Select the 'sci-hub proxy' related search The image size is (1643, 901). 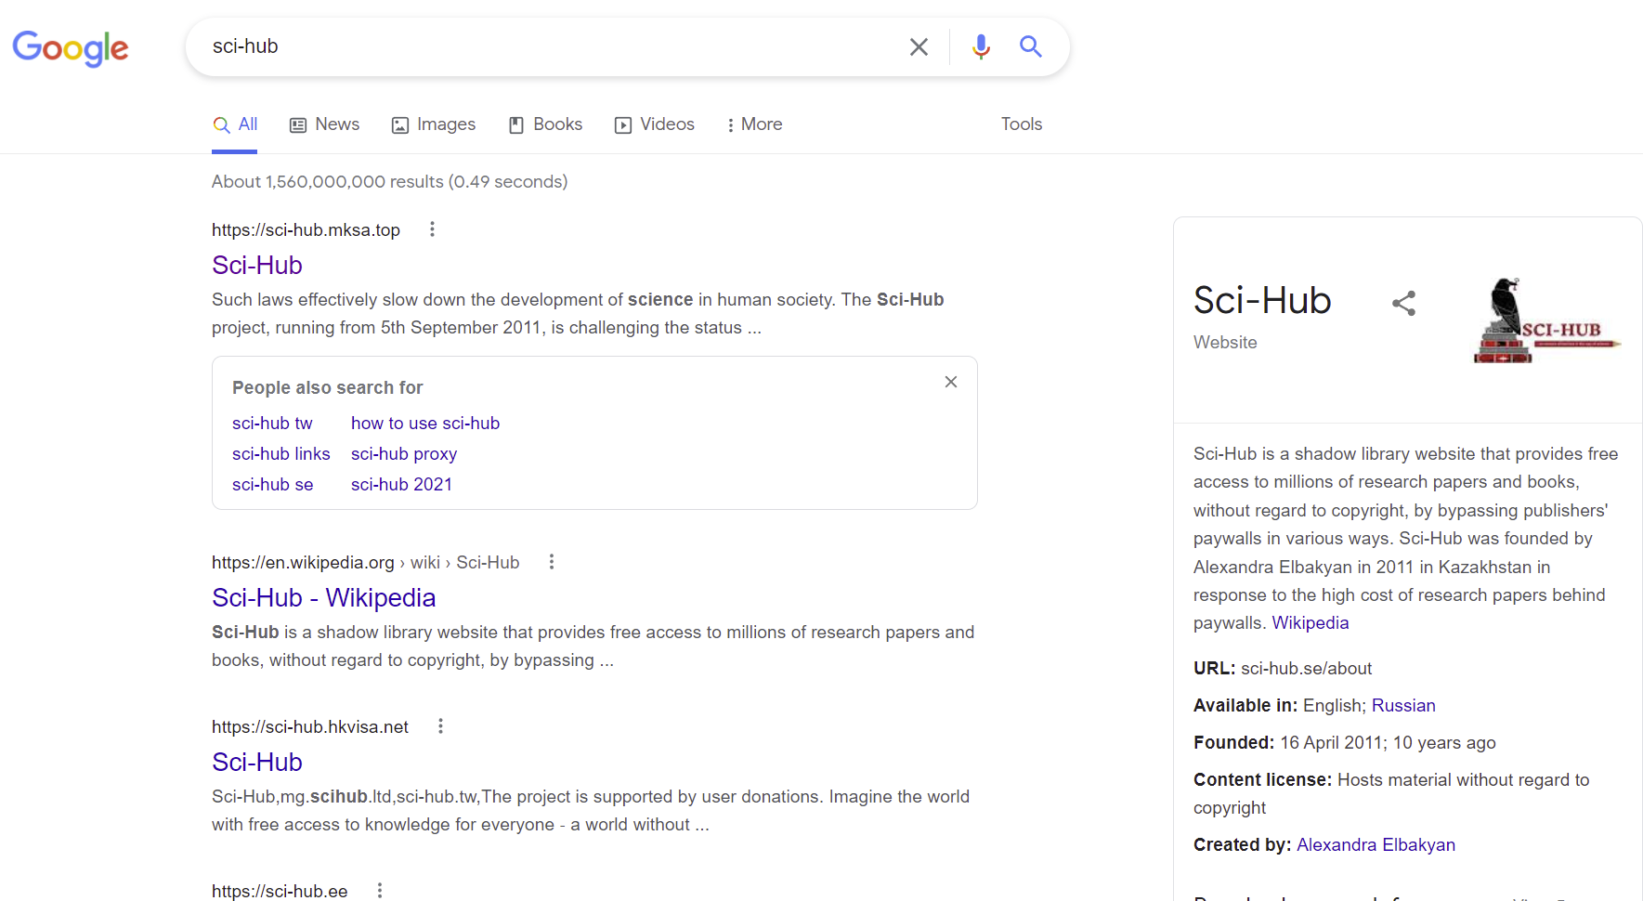(x=404, y=453)
